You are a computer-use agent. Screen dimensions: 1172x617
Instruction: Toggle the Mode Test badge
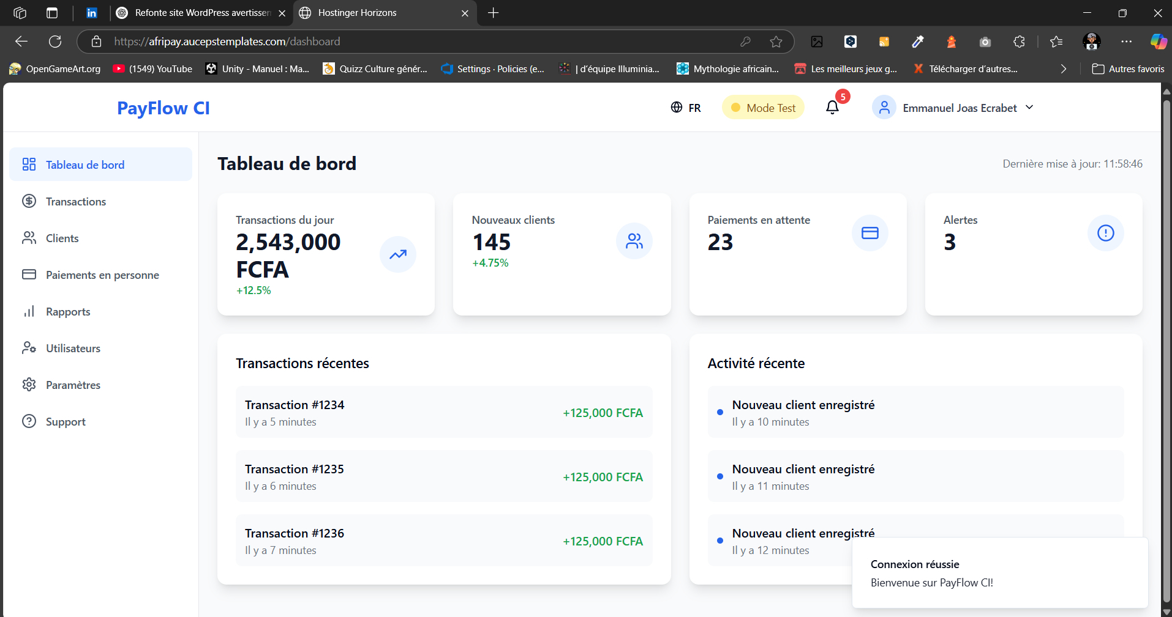[763, 108]
